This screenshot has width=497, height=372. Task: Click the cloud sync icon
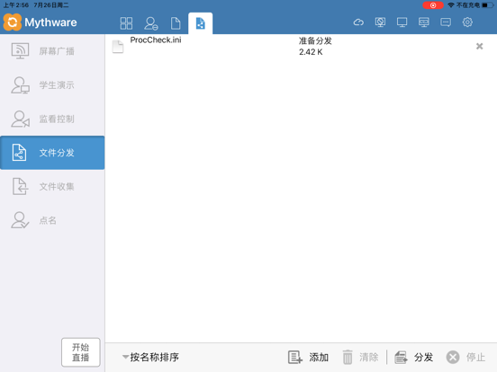pos(358,22)
